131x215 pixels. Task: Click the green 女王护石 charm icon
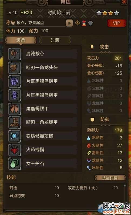[15, 164]
